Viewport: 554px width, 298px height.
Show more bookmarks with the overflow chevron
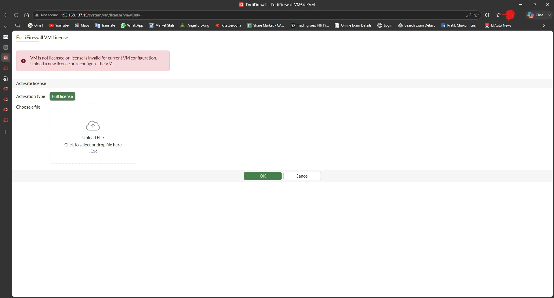(544, 25)
